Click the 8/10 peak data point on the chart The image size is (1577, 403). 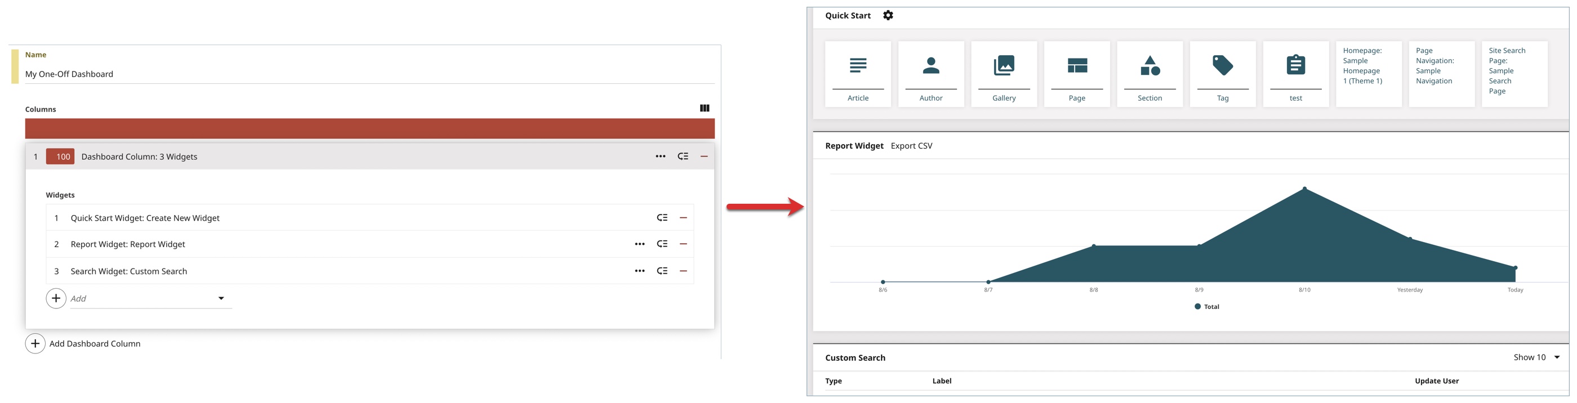tap(1304, 189)
